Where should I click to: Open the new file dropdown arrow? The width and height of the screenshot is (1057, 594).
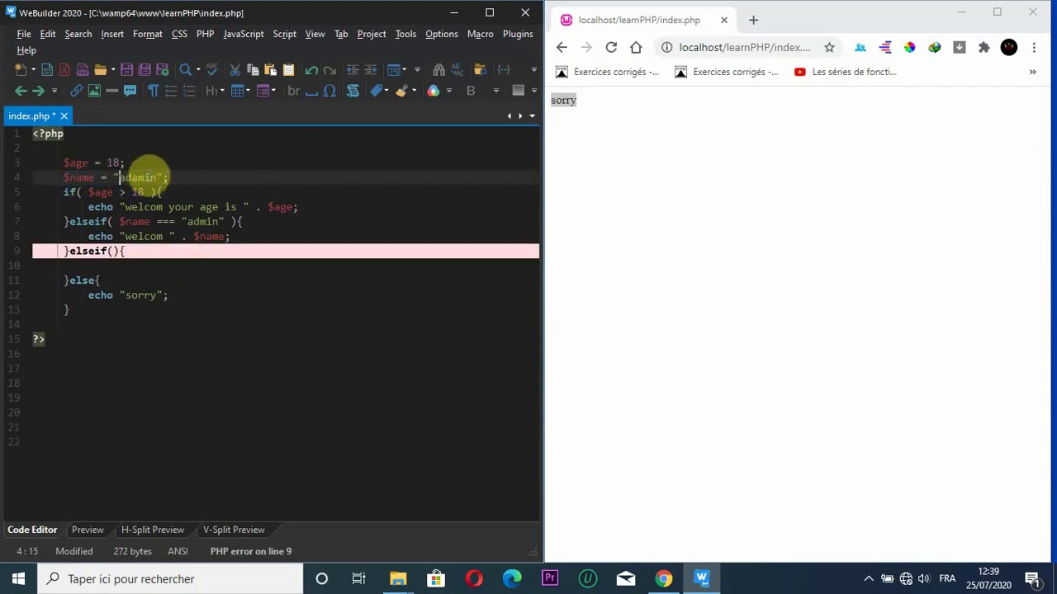[33, 70]
